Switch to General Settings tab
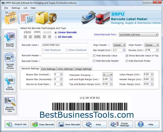Image resolution: width=163 pixels, height=132 pixels. pyautogui.click(x=30, y=69)
